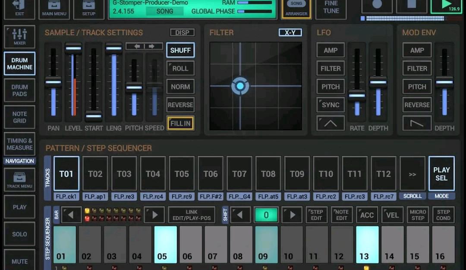Enable Reverse in Sample/Track Settings
This screenshot has width=466, height=270.
(180, 105)
